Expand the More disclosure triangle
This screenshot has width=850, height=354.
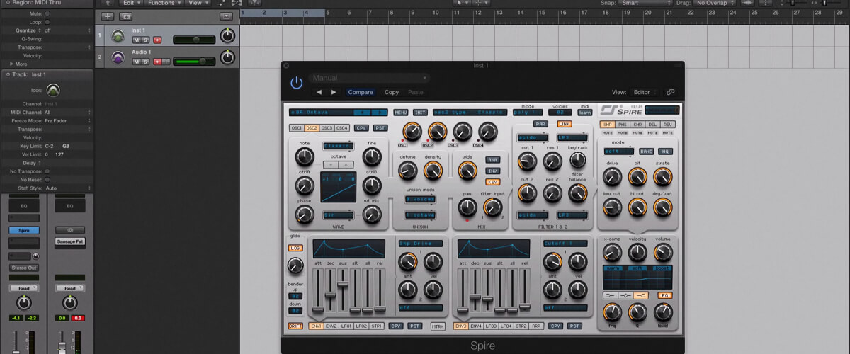(x=11, y=64)
